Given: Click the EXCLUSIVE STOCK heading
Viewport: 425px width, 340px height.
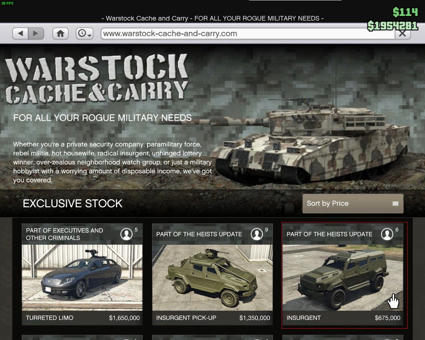Looking at the screenshot, I should coord(73,204).
